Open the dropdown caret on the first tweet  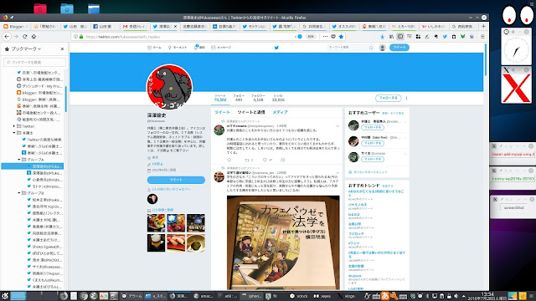(x=338, y=126)
